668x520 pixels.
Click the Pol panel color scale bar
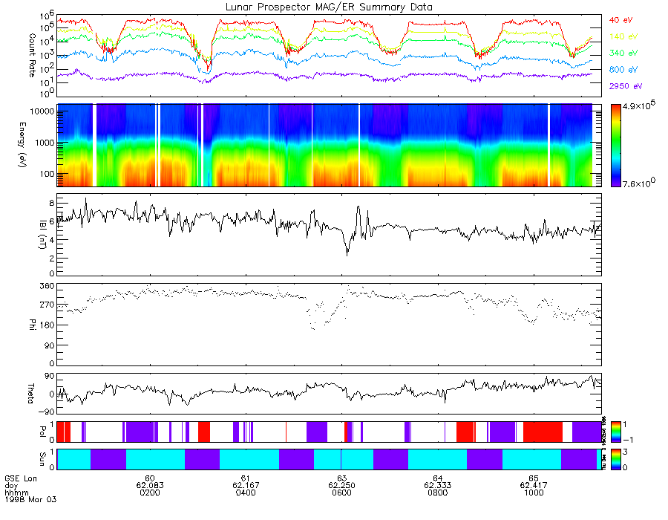click(x=615, y=432)
